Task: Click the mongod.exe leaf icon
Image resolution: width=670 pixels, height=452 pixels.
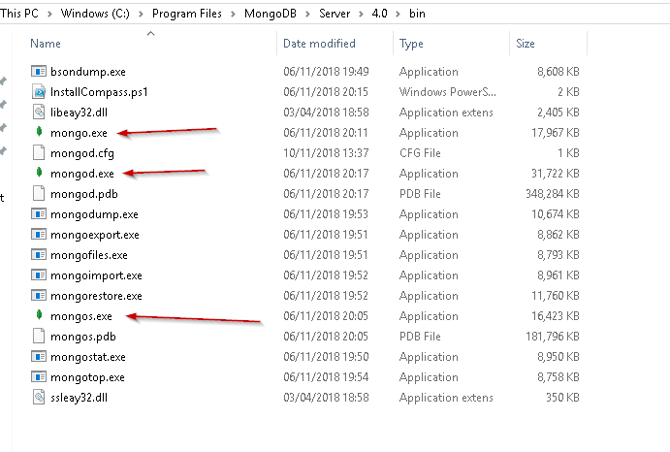Action: click(x=39, y=173)
